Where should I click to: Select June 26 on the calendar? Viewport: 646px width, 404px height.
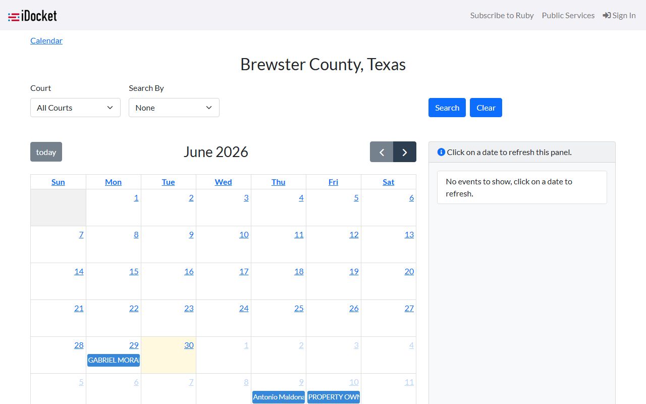coord(354,308)
